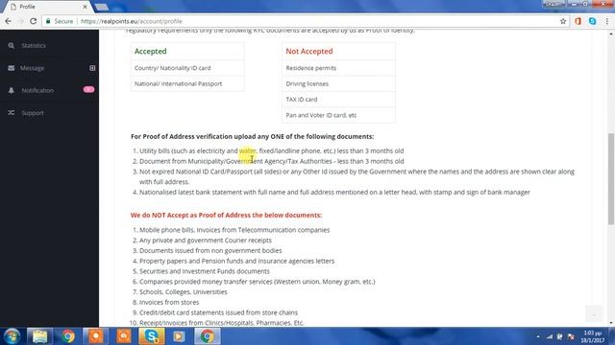Select the Profile browser tab
The height and width of the screenshot is (345, 615).
point(47,7)
